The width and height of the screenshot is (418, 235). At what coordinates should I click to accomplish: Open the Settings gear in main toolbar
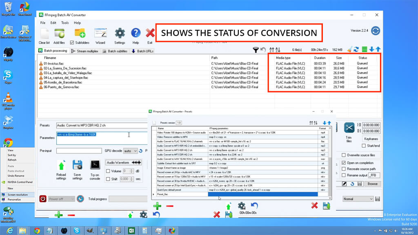coord(120,33)
